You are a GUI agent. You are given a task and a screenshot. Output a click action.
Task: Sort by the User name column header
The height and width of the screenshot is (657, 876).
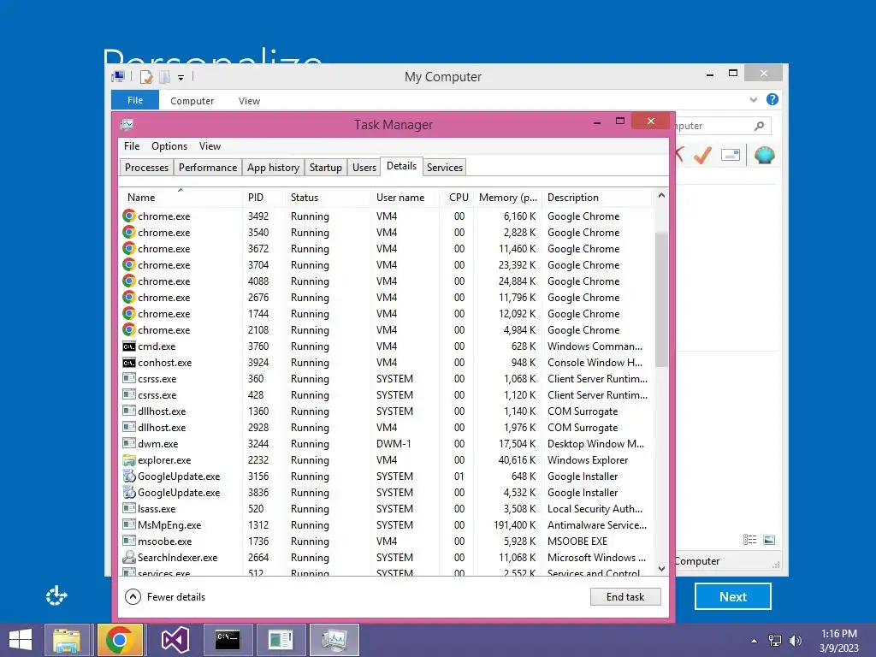[405, 198]
